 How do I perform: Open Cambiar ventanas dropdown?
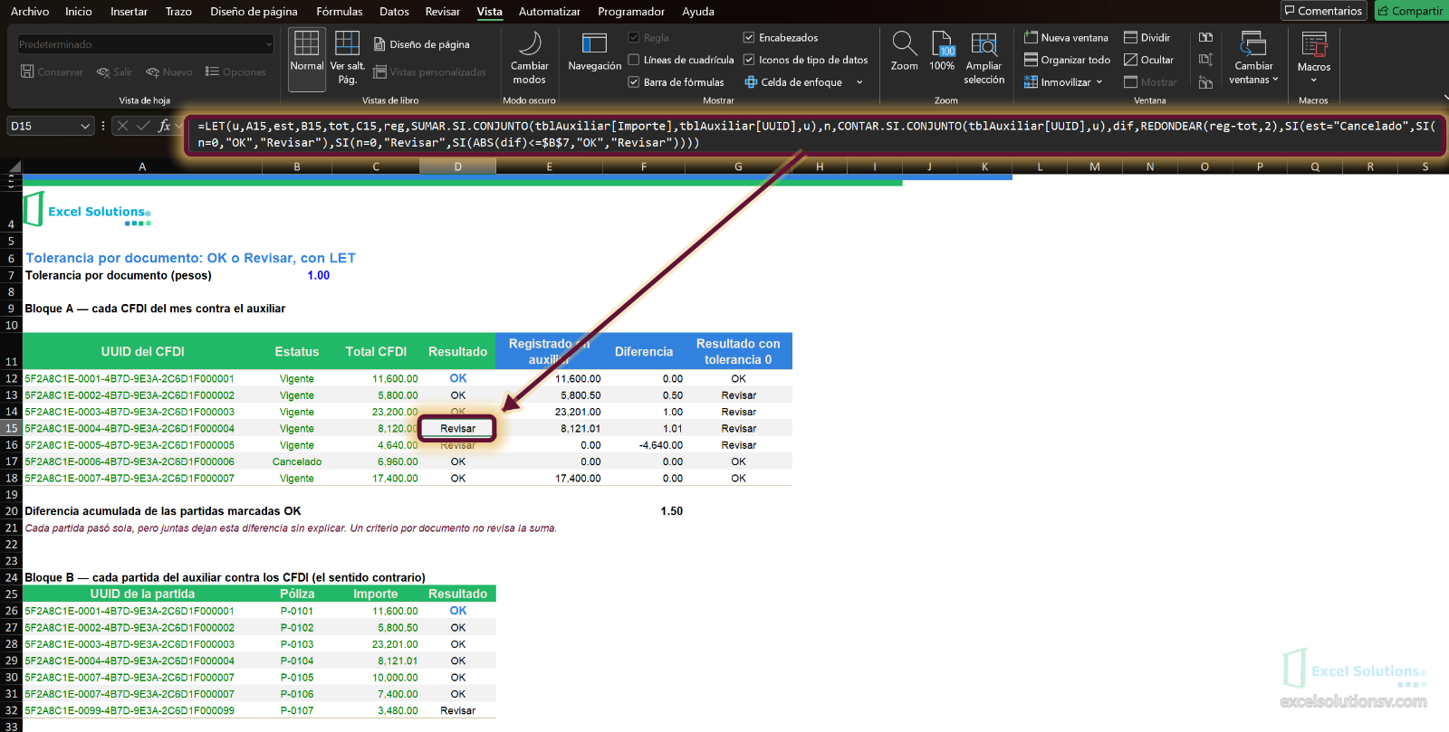tap(1253, 58)
